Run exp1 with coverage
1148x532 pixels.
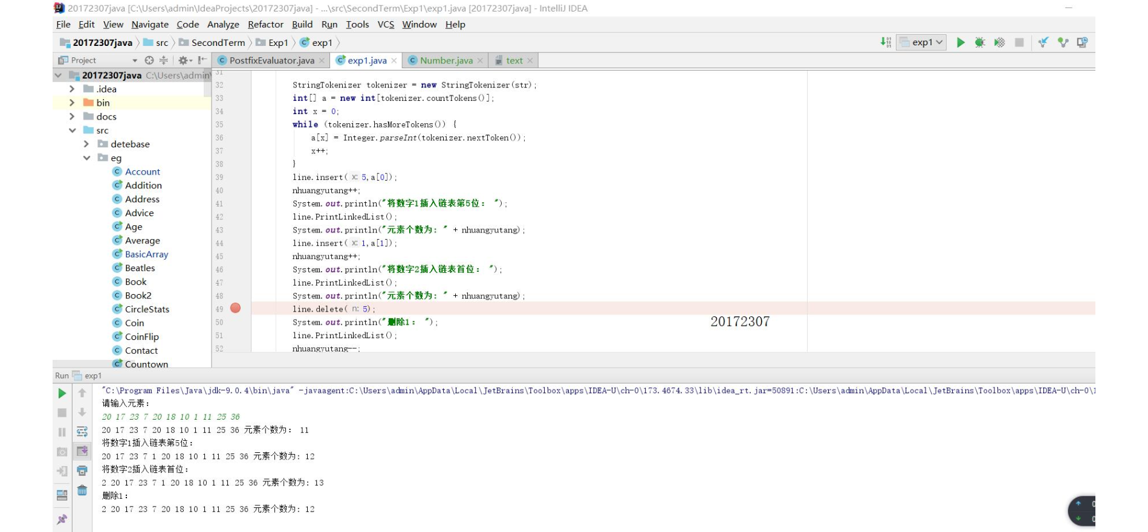pos(999,42)
